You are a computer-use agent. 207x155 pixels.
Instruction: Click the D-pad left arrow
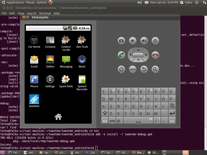(x=130, y=55)
